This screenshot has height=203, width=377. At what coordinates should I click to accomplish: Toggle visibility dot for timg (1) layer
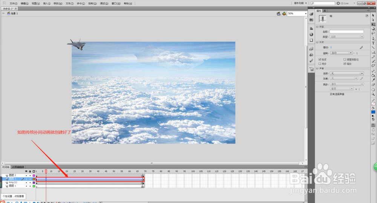coord(26,182)
